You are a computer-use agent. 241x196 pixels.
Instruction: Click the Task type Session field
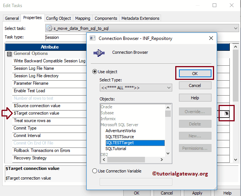[x=66, y=37]
